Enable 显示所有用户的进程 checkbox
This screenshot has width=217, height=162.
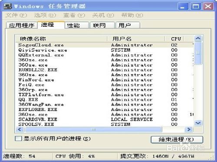pyautogui.click(x=18, y=139)
